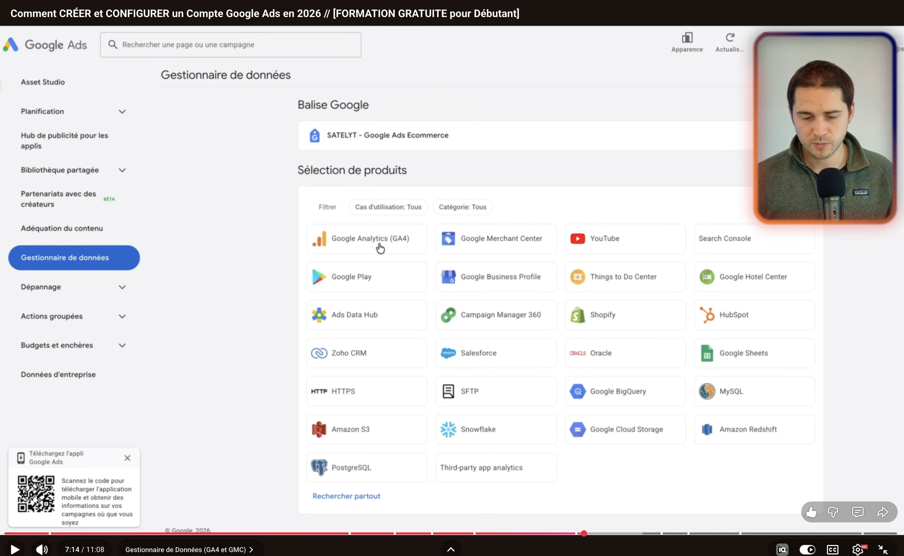Play the video
904x556 pixels.
[x=15, y=549]
